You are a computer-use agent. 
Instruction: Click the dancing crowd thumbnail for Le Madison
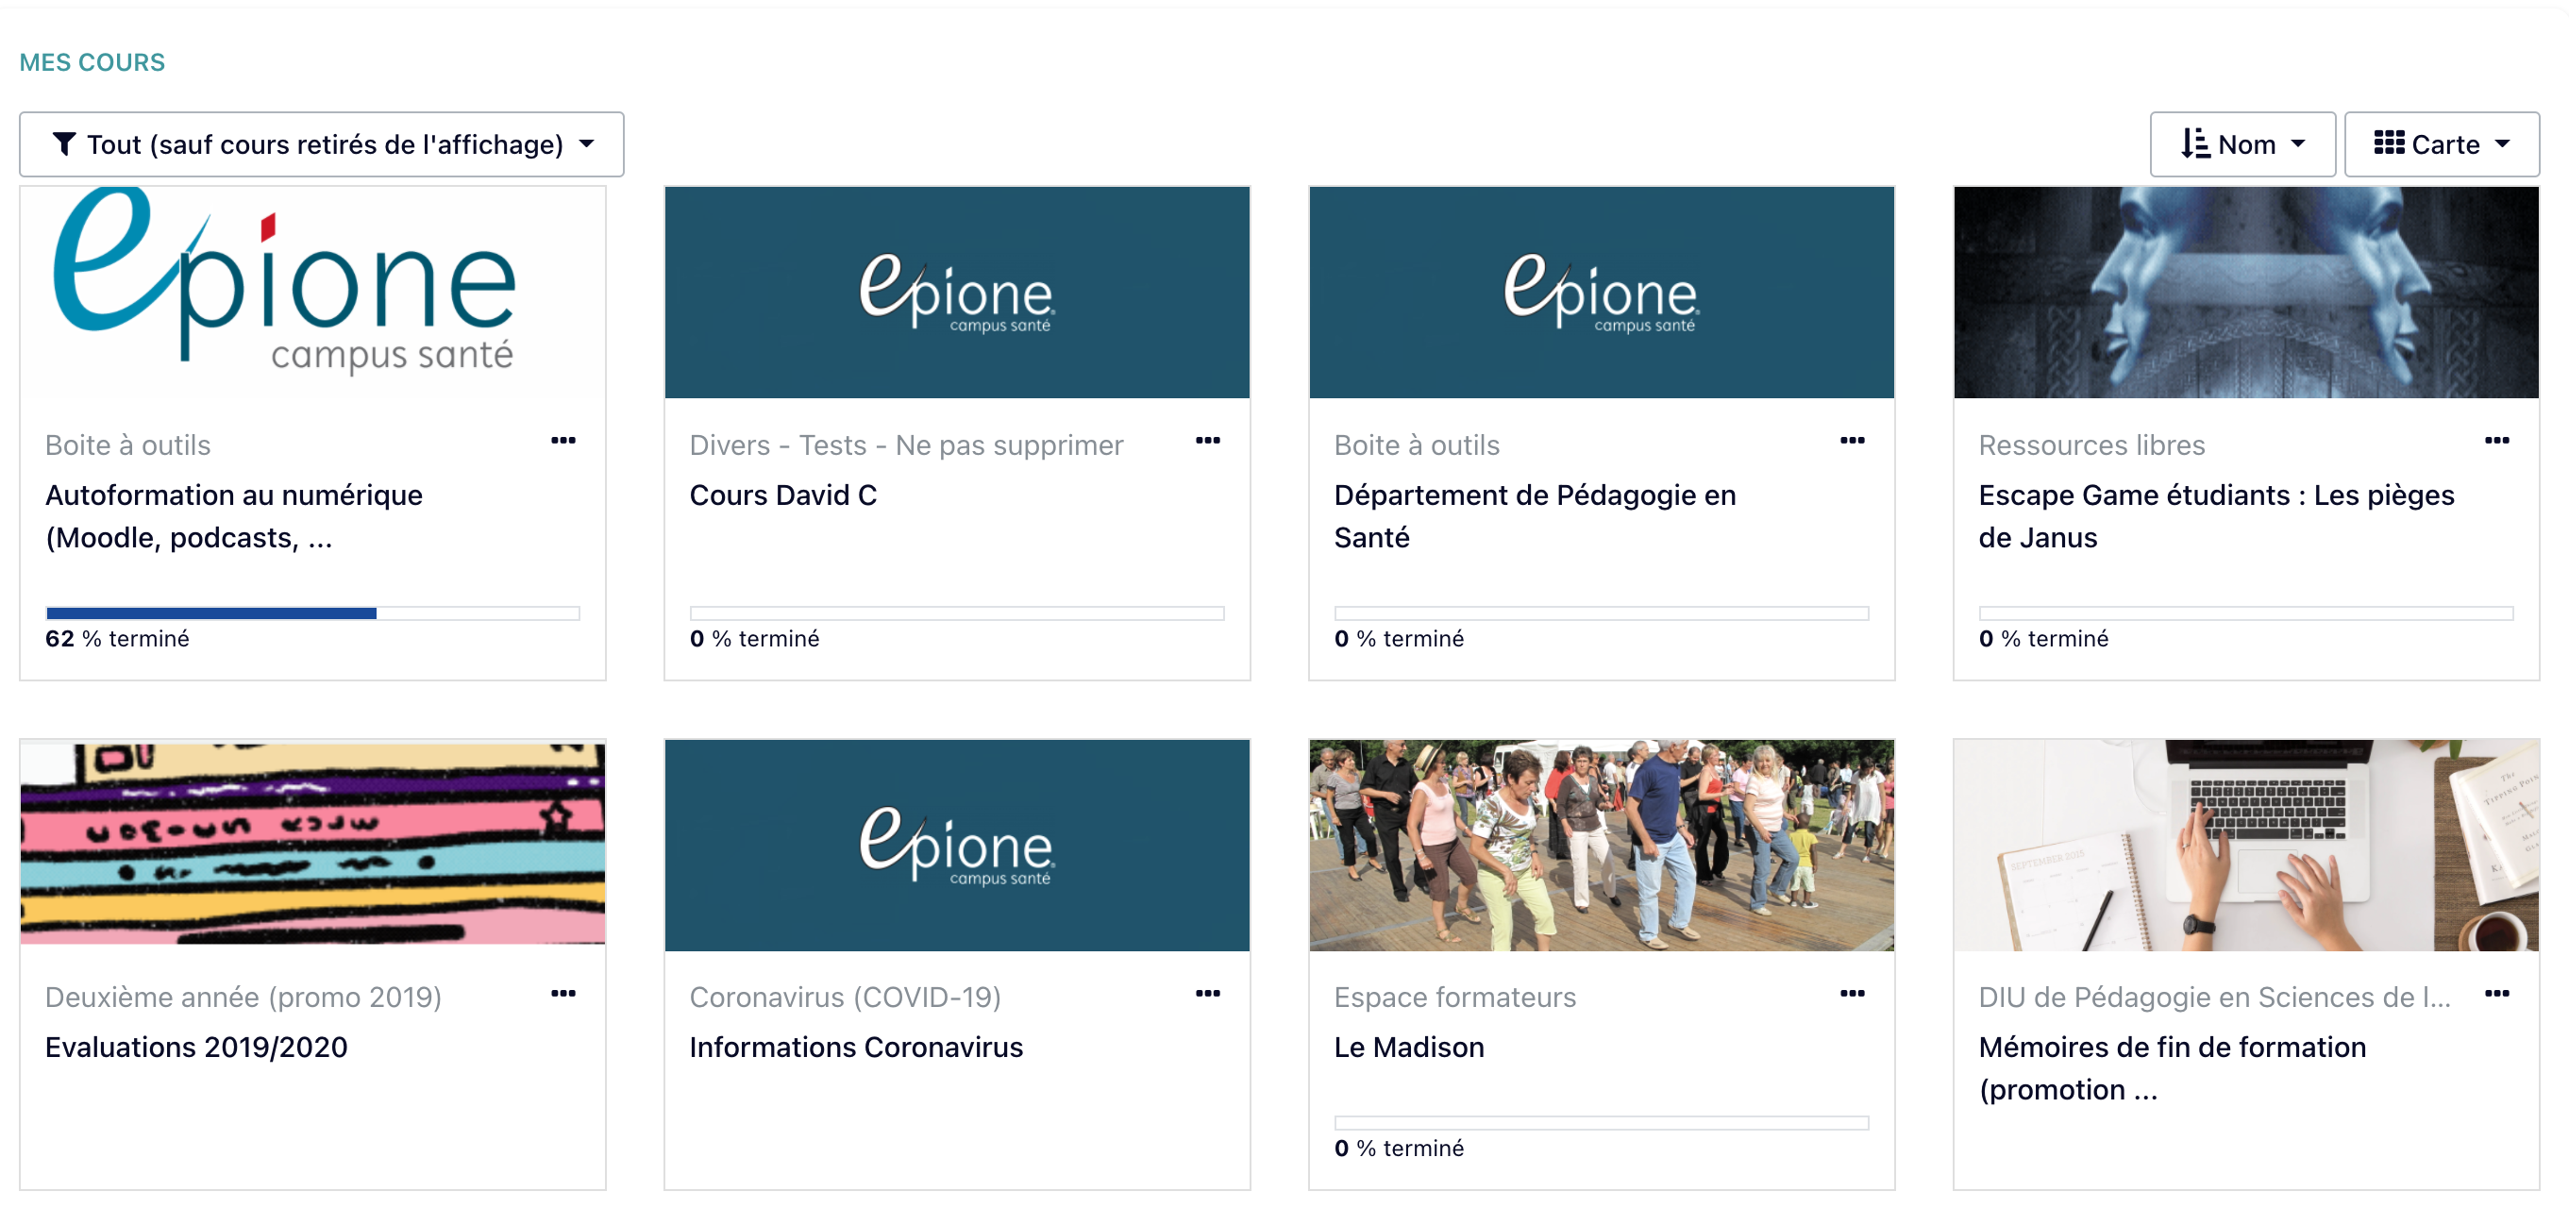[1601, 845]
